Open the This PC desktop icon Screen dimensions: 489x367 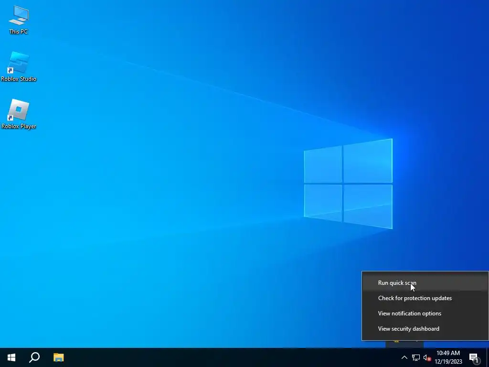click(19, 20)
